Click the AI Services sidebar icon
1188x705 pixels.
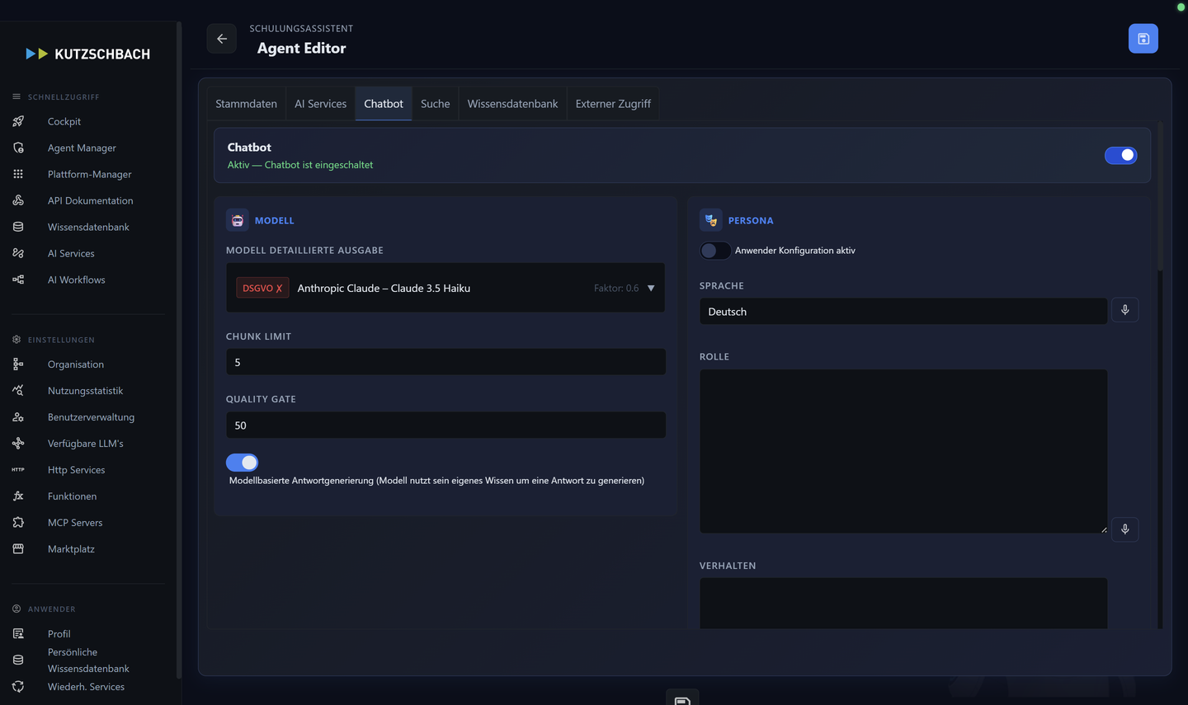click(x=18, y=253)
